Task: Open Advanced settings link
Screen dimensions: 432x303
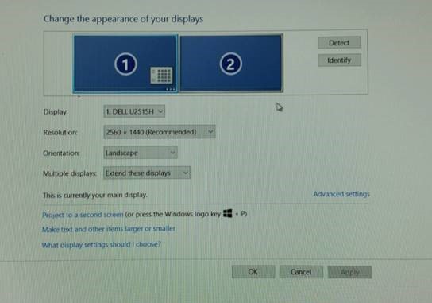Action: click(x=341, y=194)
